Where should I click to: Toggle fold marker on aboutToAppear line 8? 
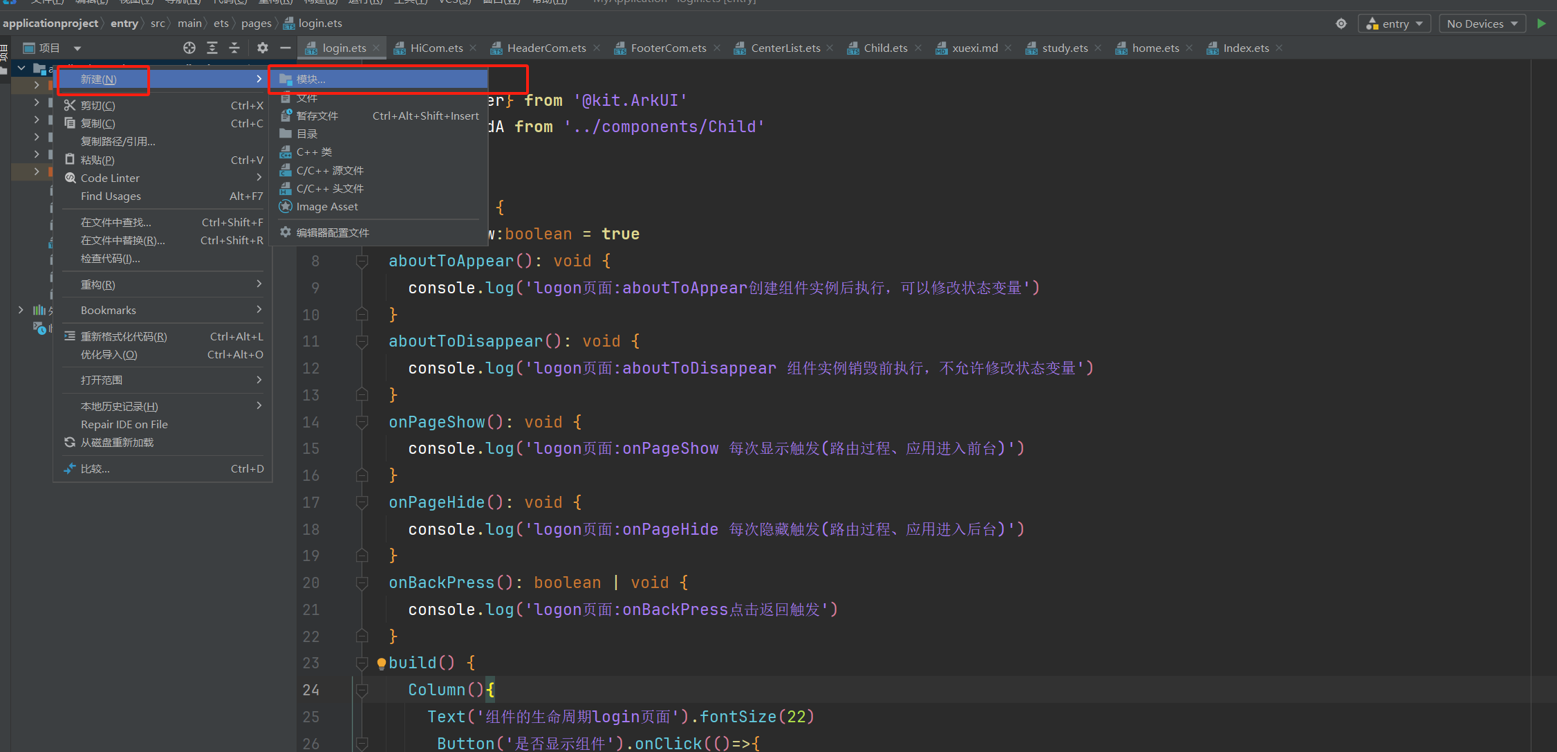[362, 262]
